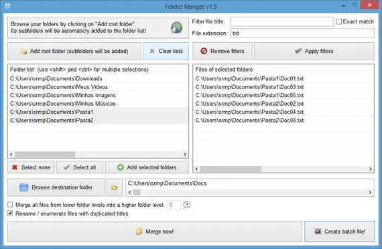
Task: Uncheck Rename / enumerate duplicated titles
Action: point(10,214)
